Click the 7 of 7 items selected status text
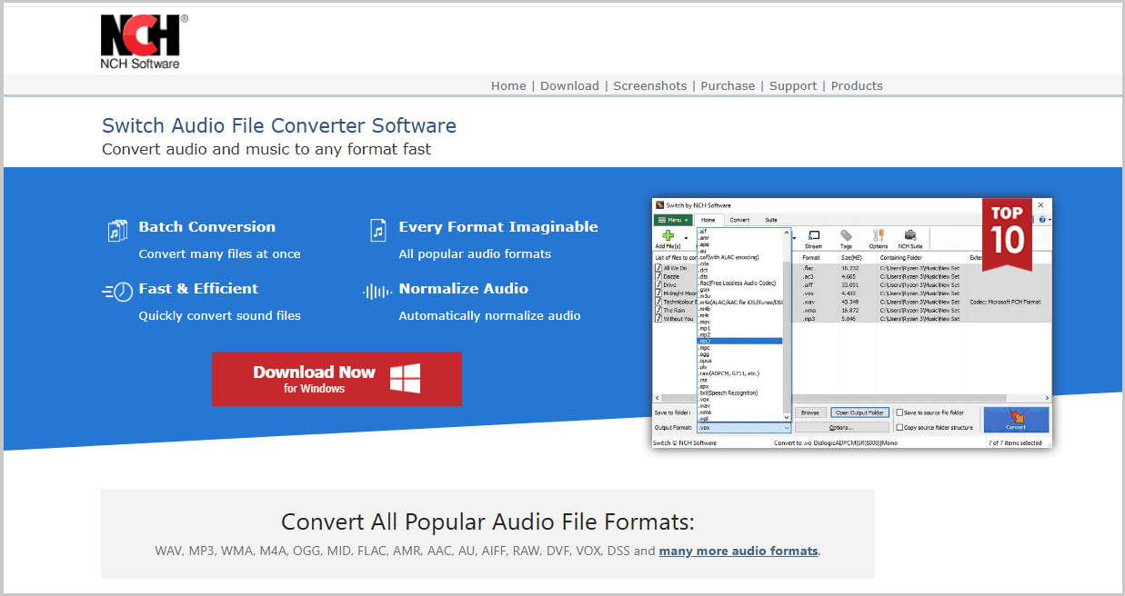The image size is (1125, 596). pyautogui.click(x=1015, y=442)
